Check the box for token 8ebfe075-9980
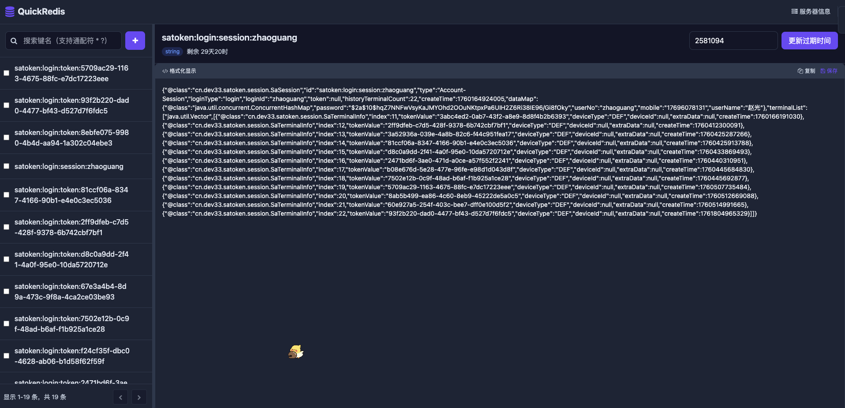The width and height of the screenshot is (845, 408). click(x=7, y=138)
